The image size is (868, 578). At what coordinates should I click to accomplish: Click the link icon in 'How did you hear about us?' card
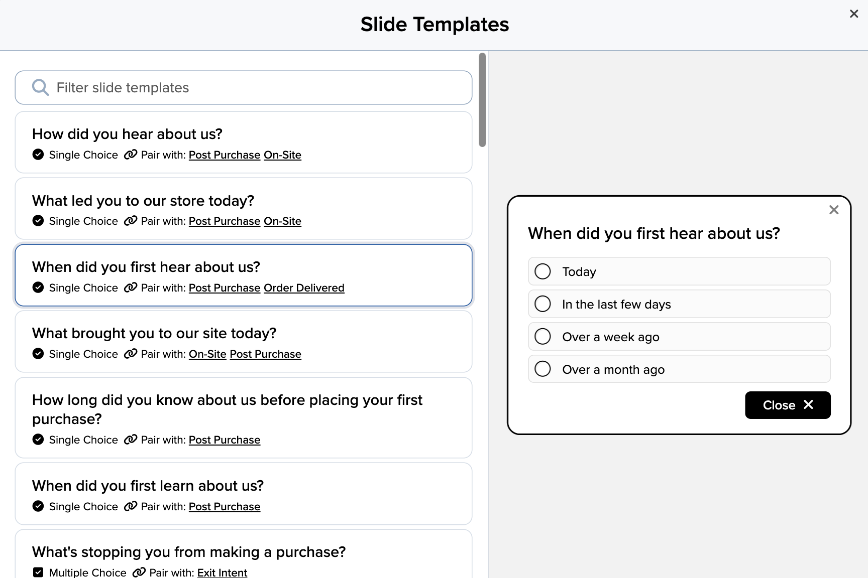(x=131, y=155)
